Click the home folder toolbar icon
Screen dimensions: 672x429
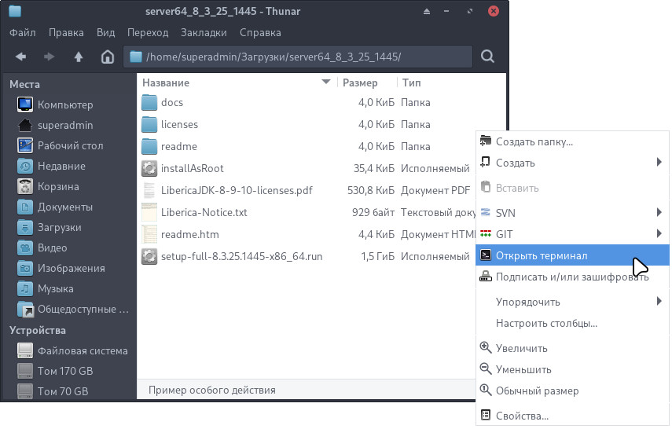click(108, 57)
